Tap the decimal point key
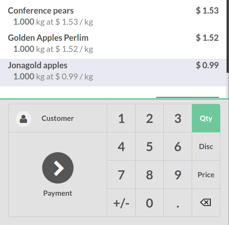 tap(178, 203)
